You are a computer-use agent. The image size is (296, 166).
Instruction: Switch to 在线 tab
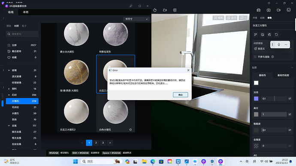[x=11, y=12]
